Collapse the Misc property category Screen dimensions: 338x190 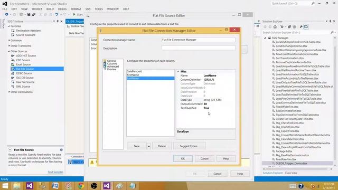point(178,71)
